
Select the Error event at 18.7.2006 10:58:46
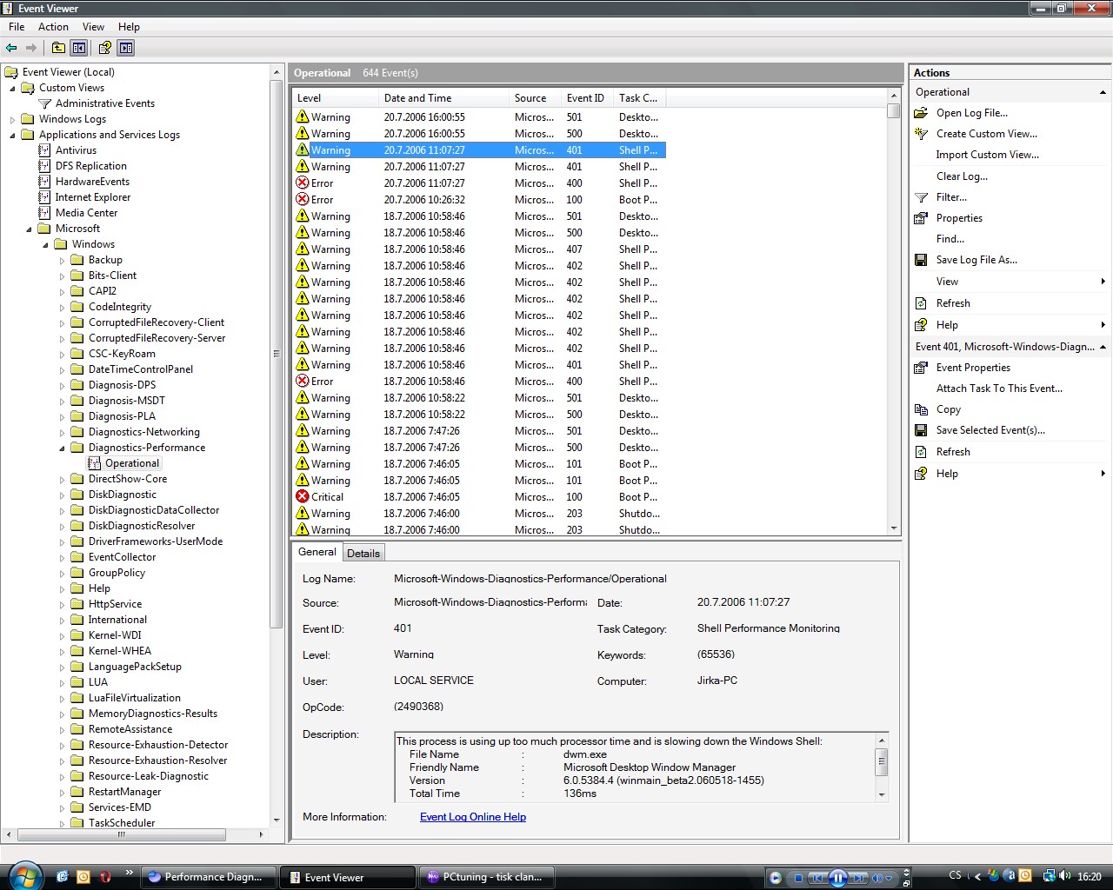click(x=479, y=382)
